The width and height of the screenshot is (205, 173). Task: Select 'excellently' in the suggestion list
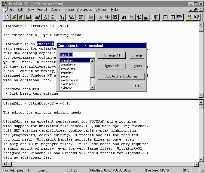pos(75,65)
